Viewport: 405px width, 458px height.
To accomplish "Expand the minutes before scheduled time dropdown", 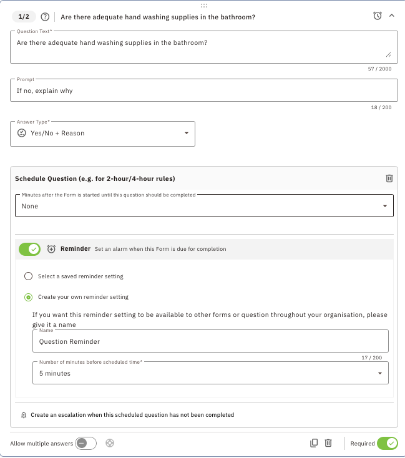I will point(210,373).
